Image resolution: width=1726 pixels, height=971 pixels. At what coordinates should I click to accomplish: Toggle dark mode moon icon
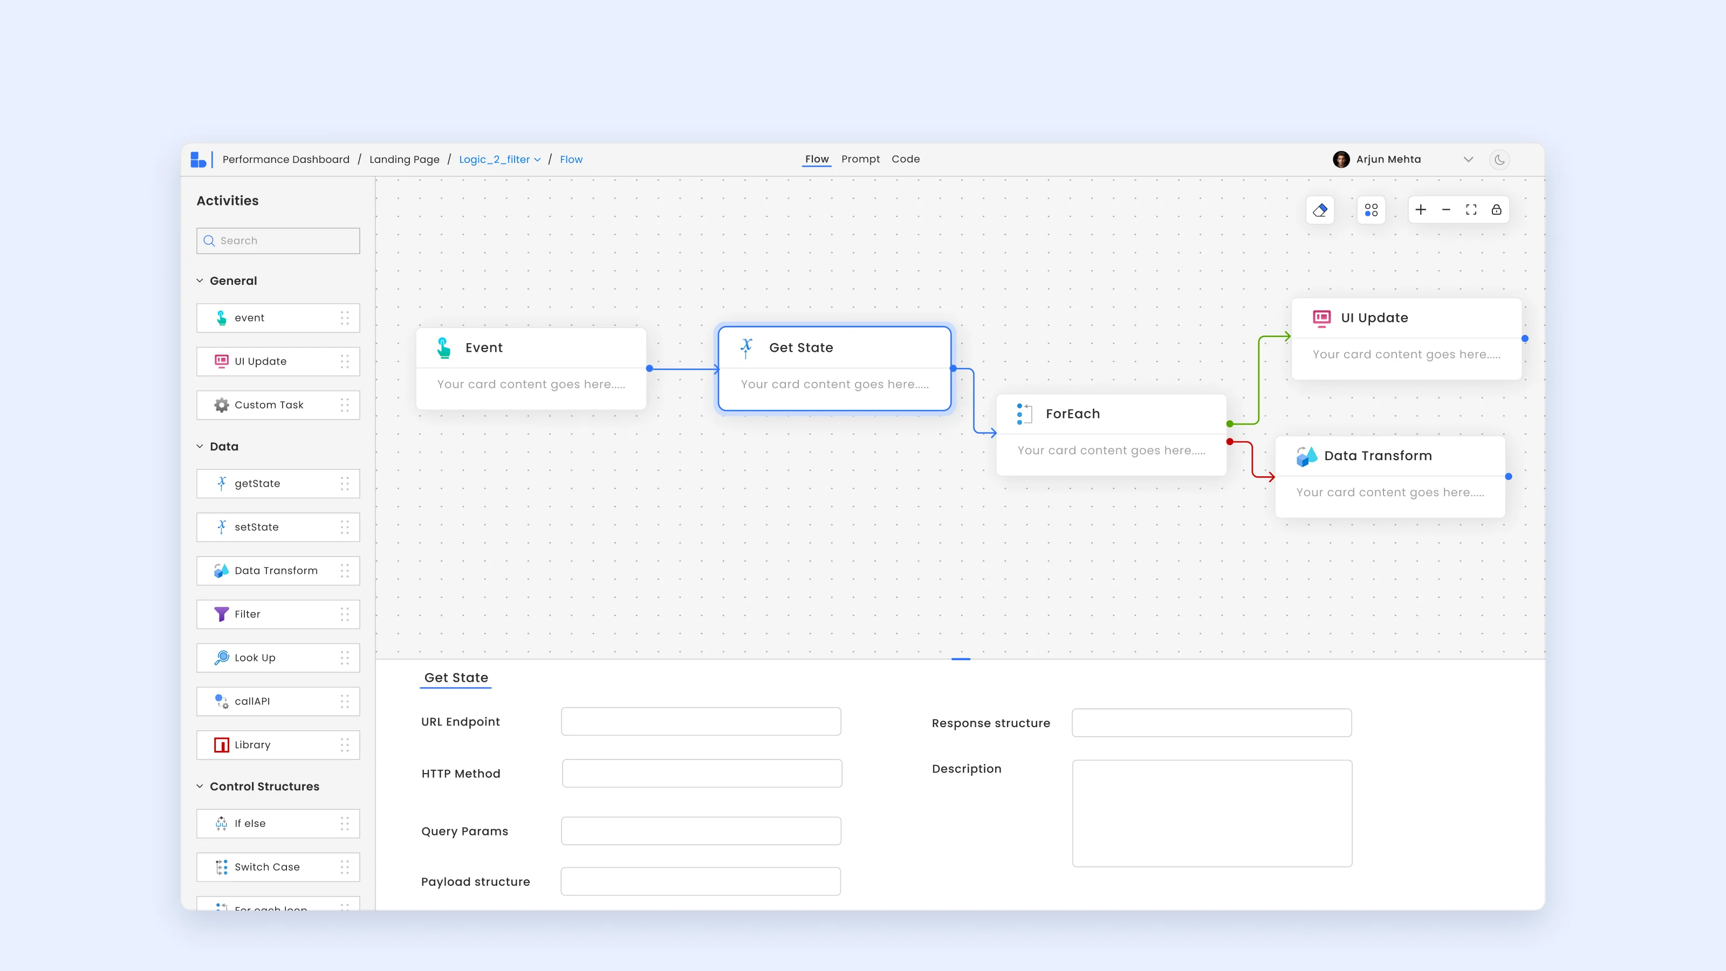point(1499,160)
